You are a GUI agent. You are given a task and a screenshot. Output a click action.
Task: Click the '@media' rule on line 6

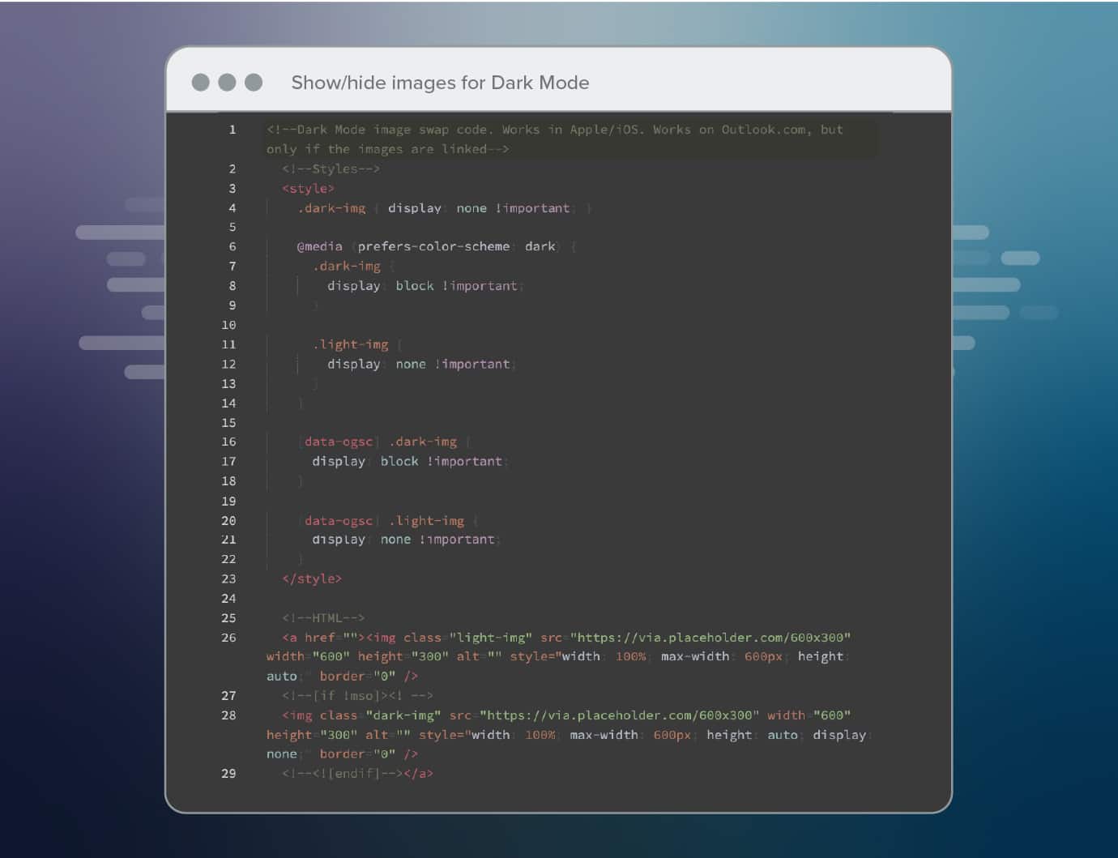[319, 246]
